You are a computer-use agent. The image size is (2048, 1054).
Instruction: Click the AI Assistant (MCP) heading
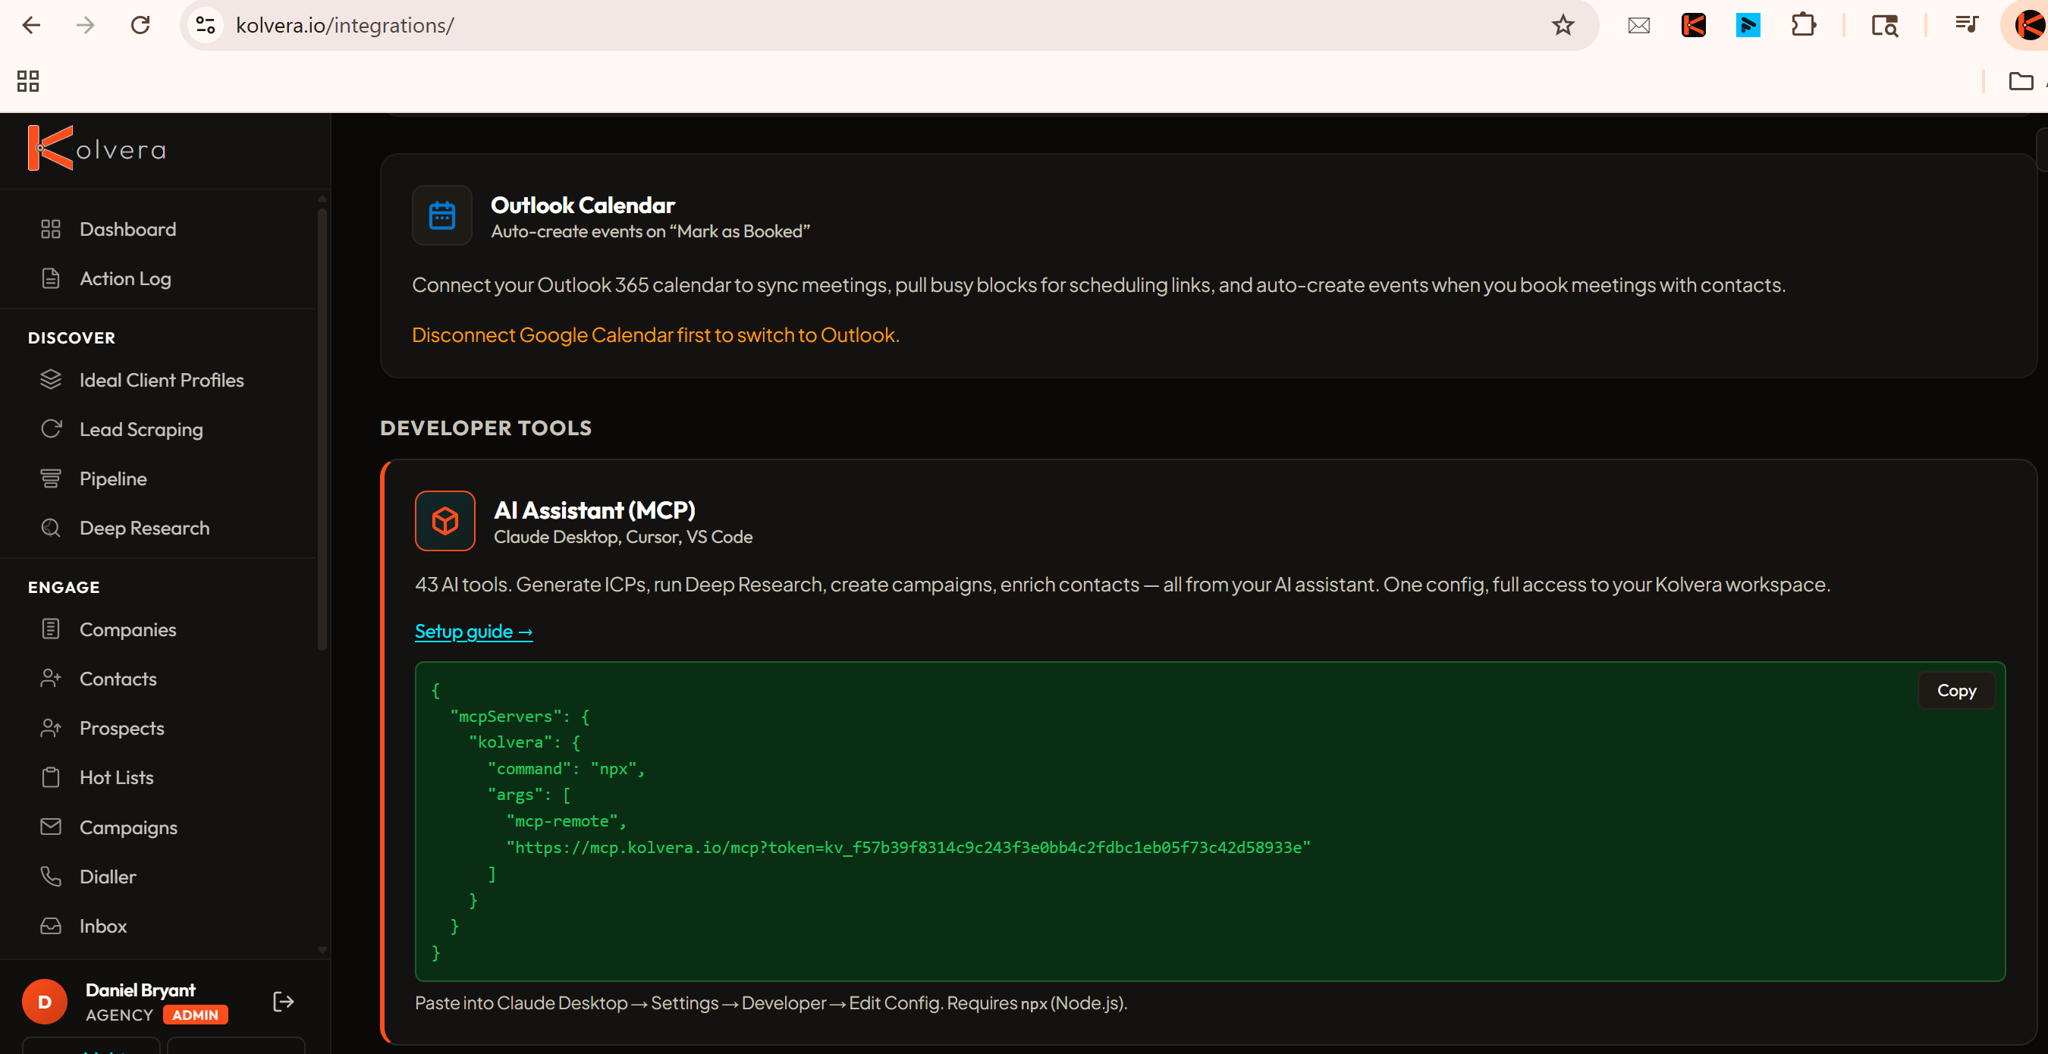[594, 510]
